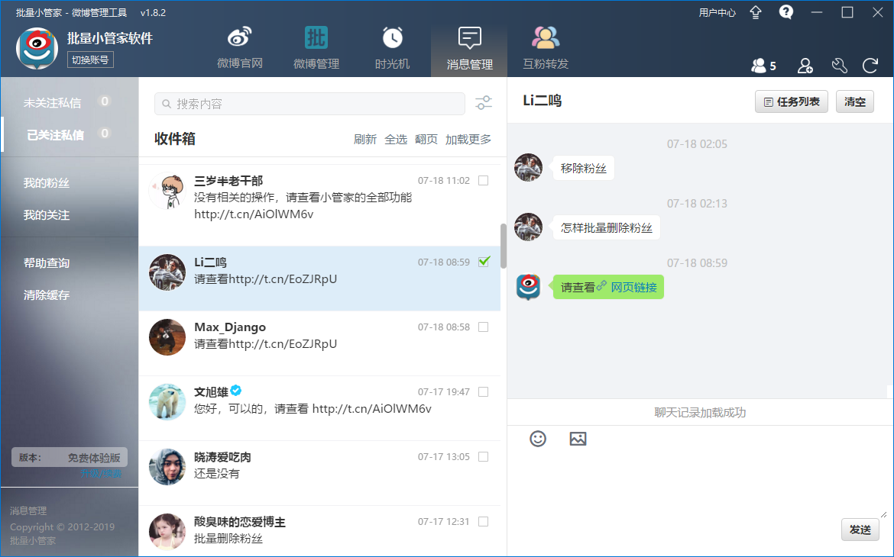Click the 移除粉丝 chat bubble

coord(583,168)
